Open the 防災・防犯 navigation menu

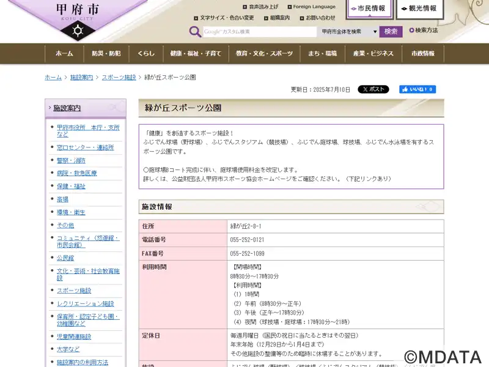point(106,54)
